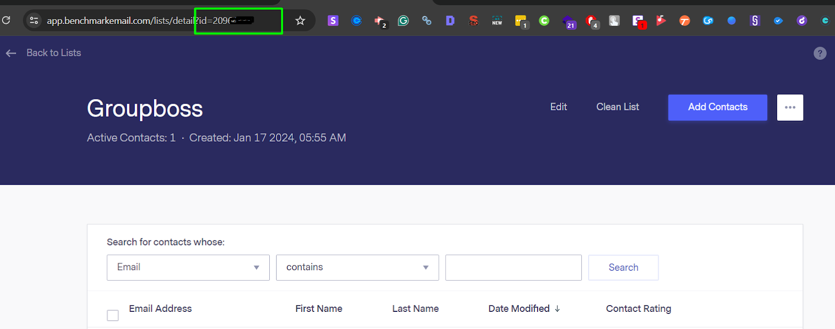835x329 pixels.
Task: Click the chain link extension icon
Action: 427,20
